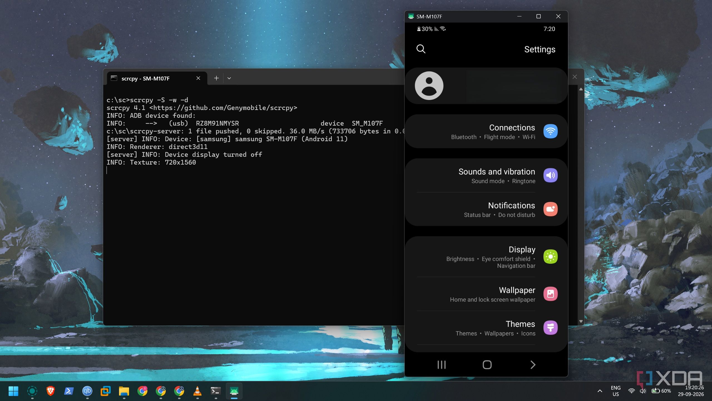The image size is (712, 401).
Task: Show hidden system tray icons
Action: [x=600, y=391]
